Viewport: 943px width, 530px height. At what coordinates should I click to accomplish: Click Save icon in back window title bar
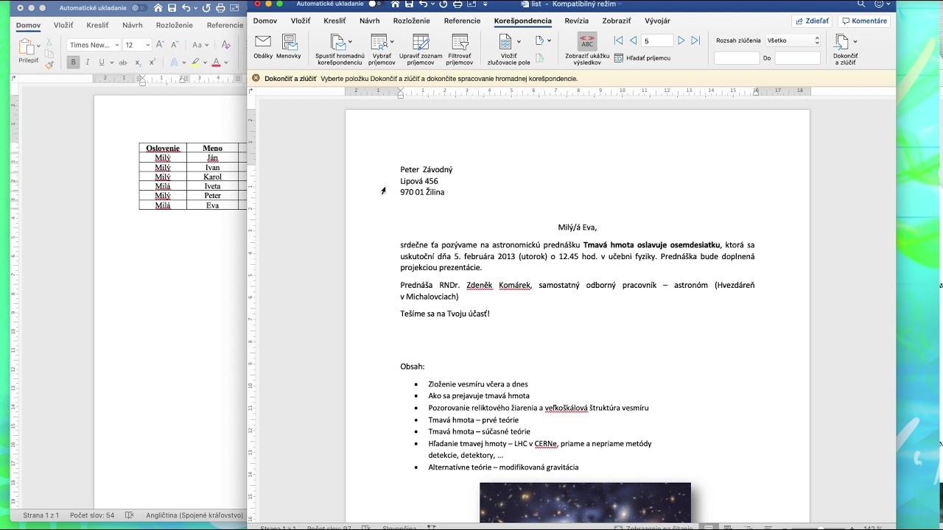(x=172, y=8)
